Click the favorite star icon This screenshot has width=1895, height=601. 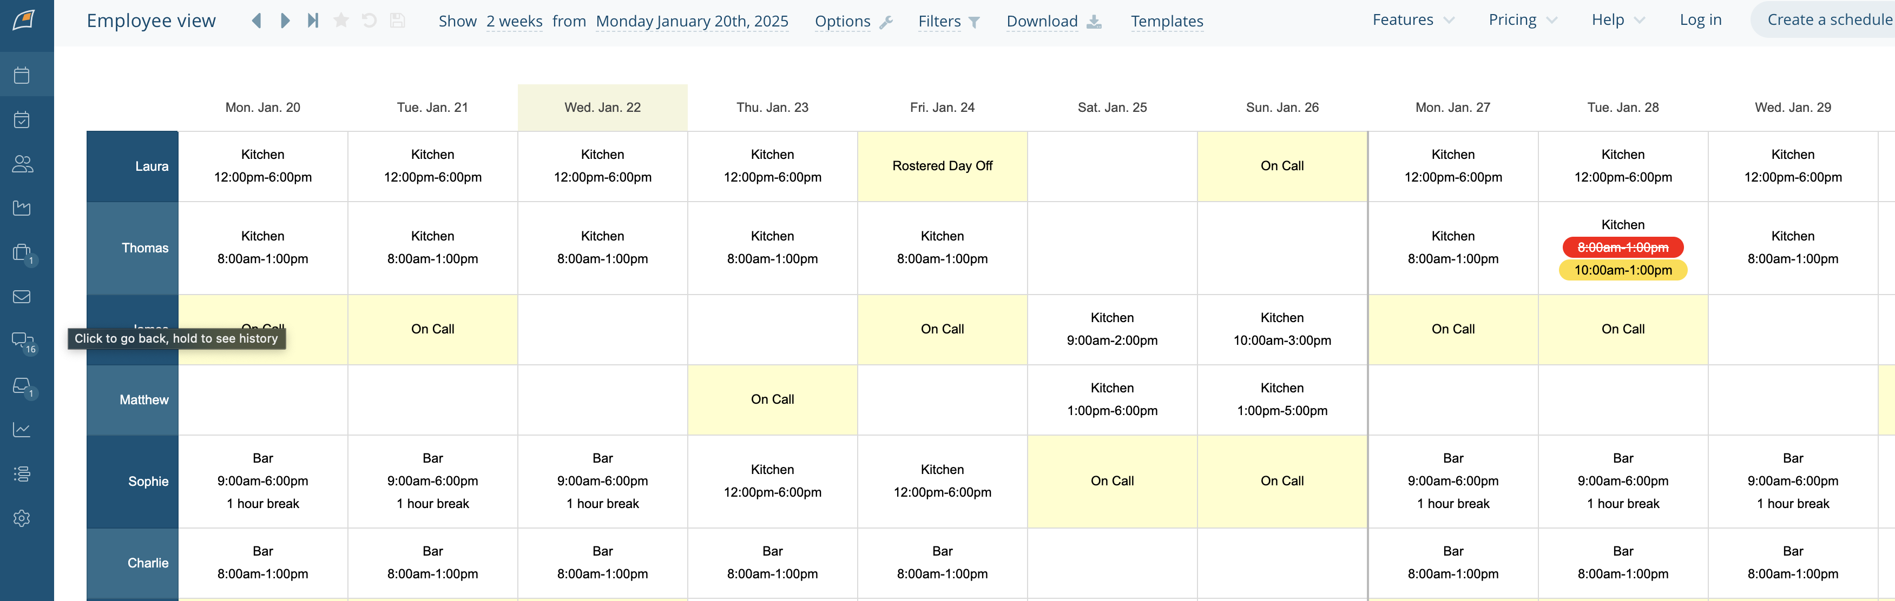coord(340,21)
